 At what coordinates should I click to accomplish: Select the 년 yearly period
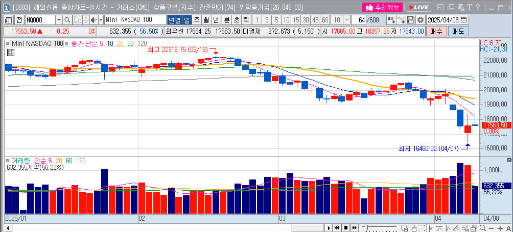[216, 20]
